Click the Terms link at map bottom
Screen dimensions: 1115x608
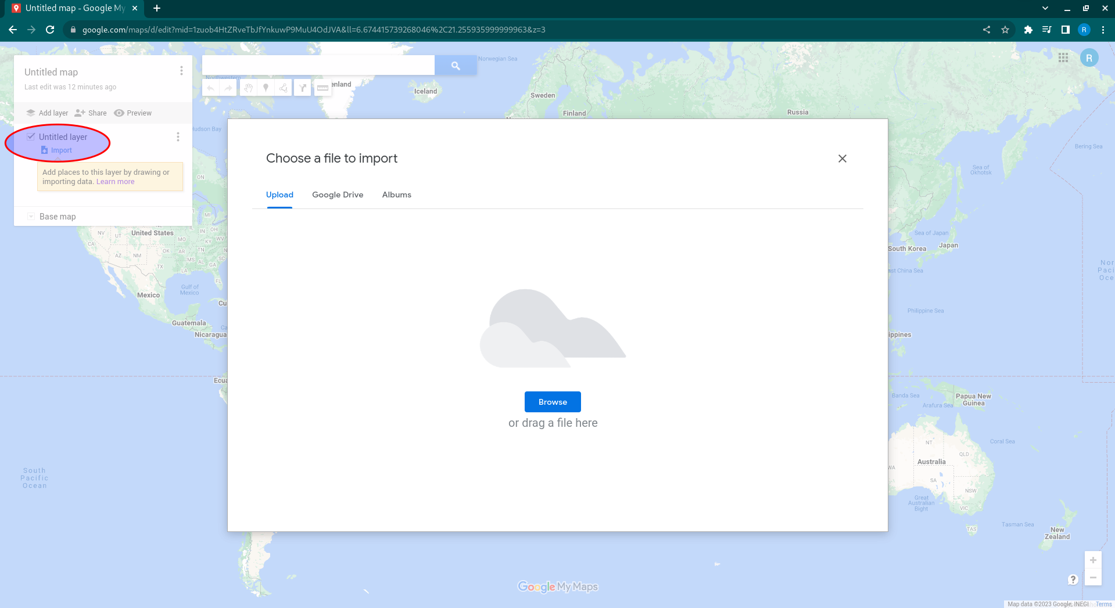1103,604
